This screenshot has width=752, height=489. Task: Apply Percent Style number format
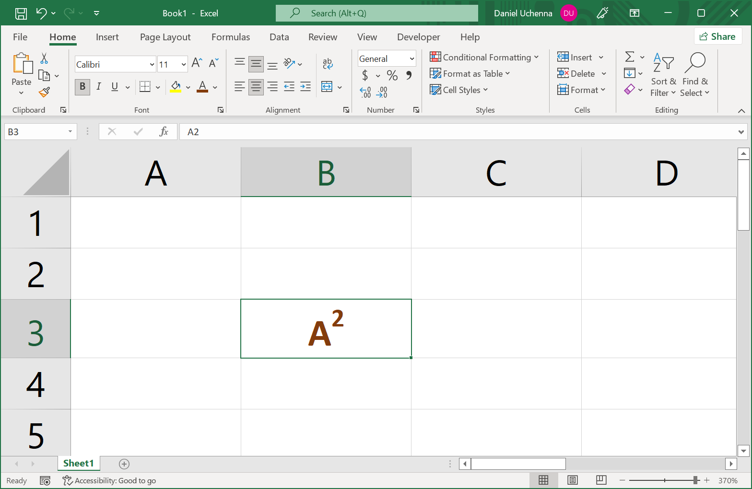click(x=392, y=75)
